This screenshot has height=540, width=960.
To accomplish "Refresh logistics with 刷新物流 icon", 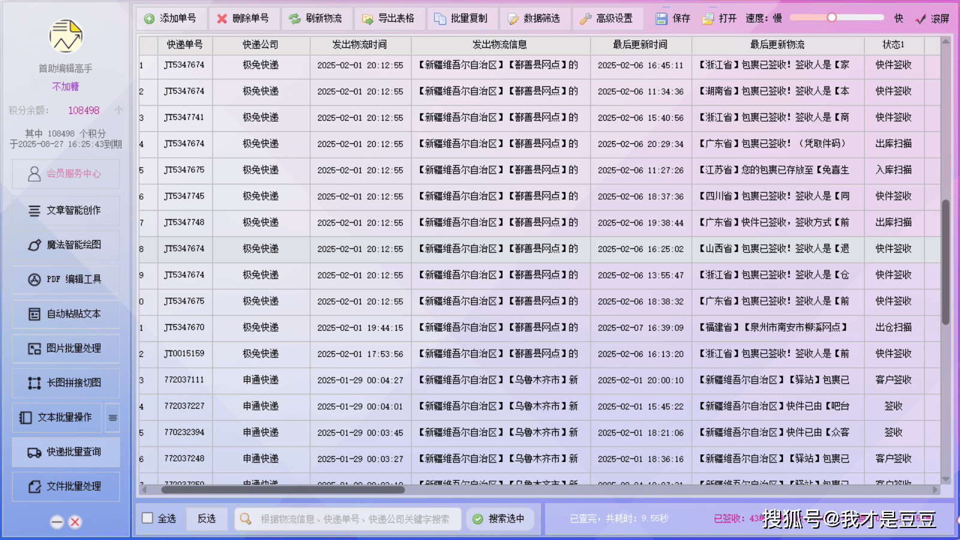I will point(295,19).
